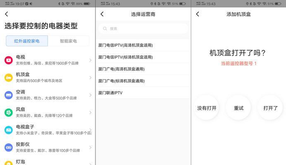This screenshot has width=286, height=165.
Task: Click 支持国内500多个城市及地区 description
Action: coord(39,81)
